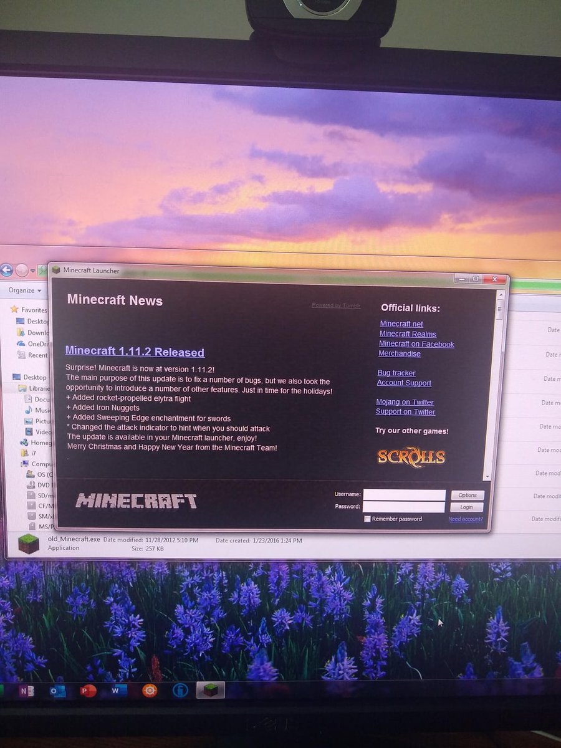Viewport: 561px width, 748px height.
Task: Open the Minecraft.net official link
Action: [x=401, y=324]
